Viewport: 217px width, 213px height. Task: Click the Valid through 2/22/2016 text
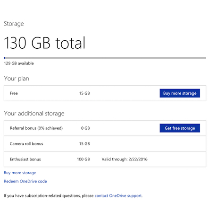pos(125,160)
